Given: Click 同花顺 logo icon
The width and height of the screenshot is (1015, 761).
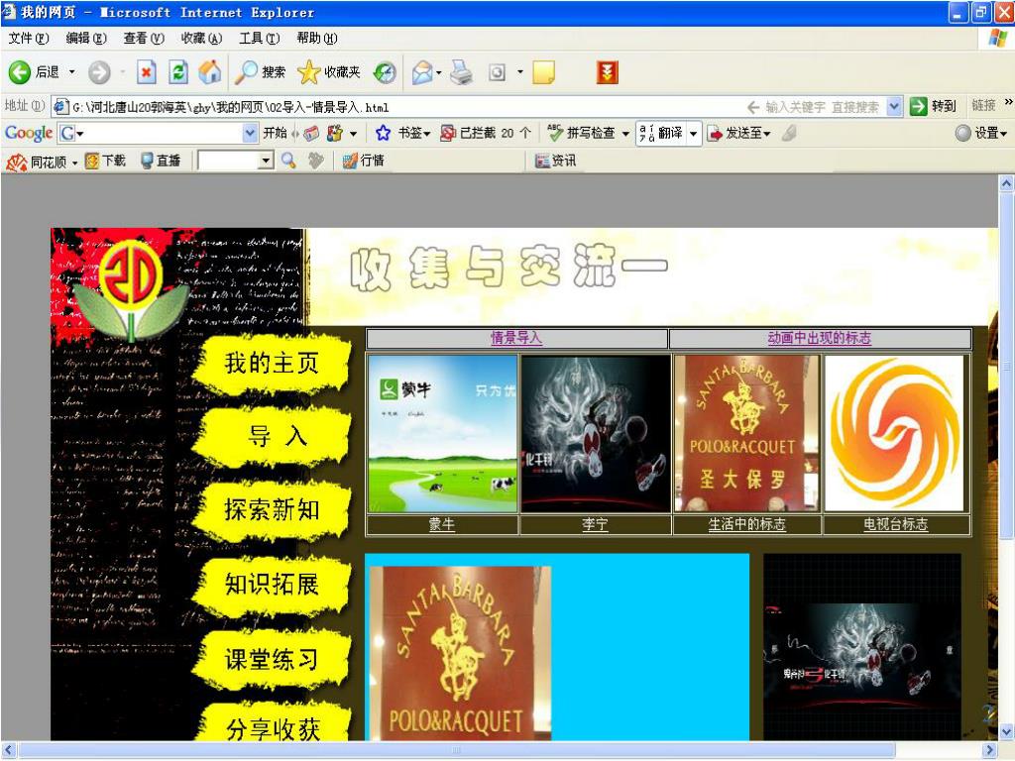Looking at the screenshot, I should (x=16, y=162).
